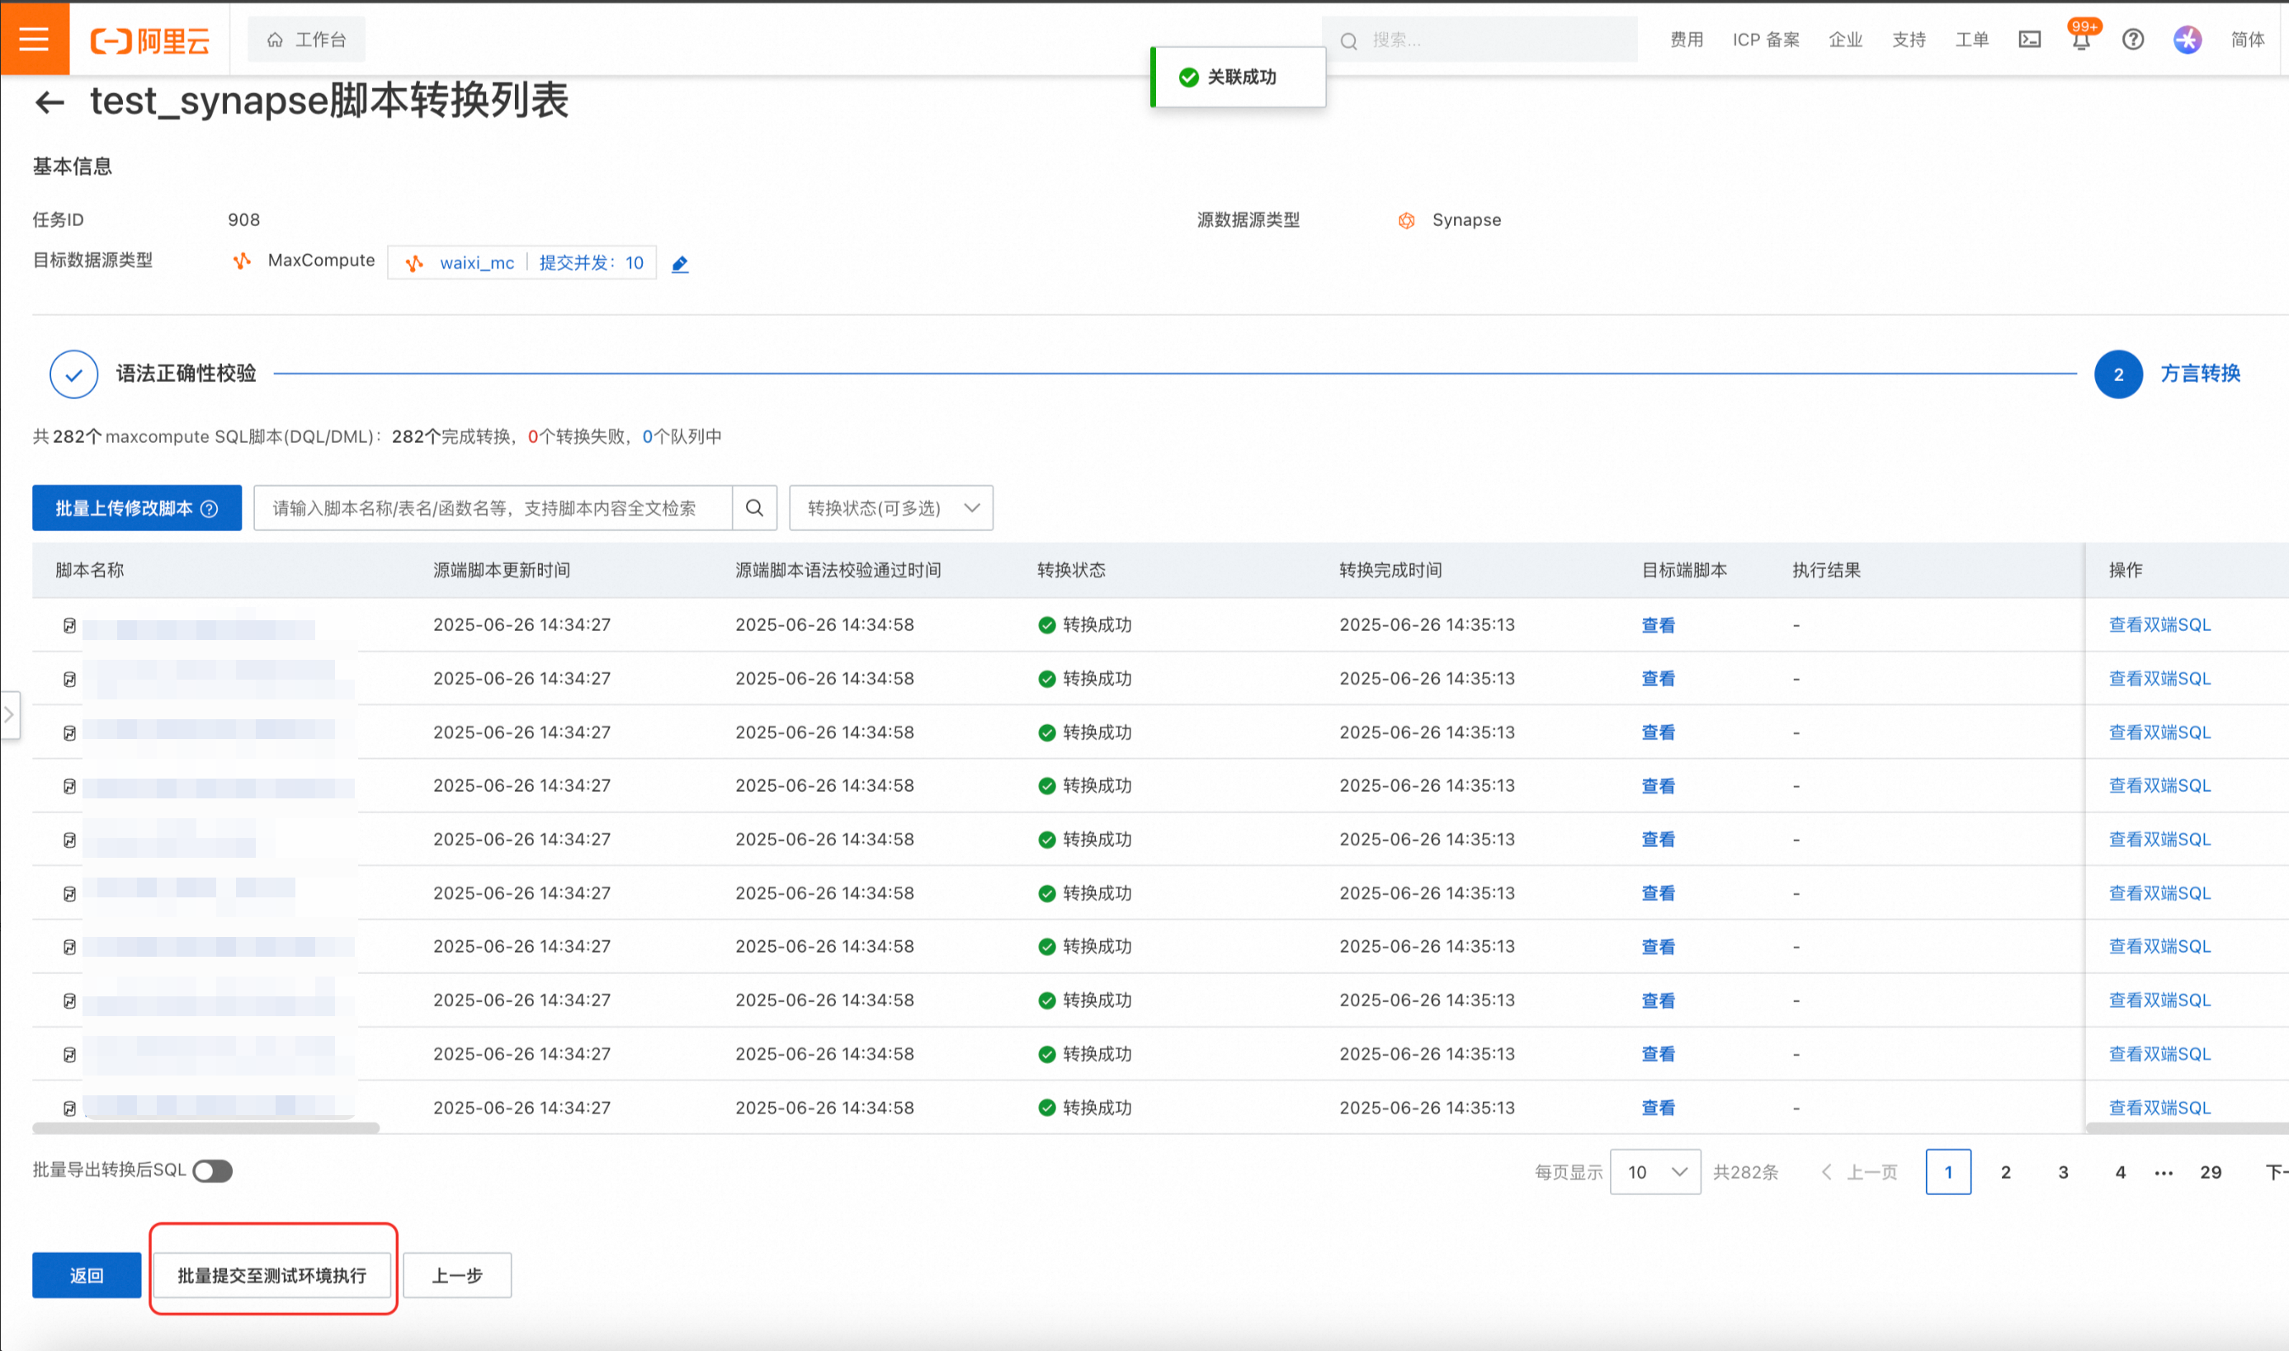The image size is (2289, 1351).
Task: Click the 提交并发: 10 concurrency label
Action: pos(591,263)
